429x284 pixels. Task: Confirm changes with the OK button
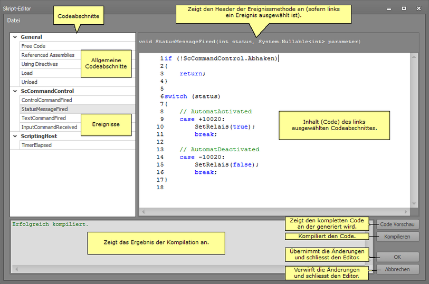397,257
